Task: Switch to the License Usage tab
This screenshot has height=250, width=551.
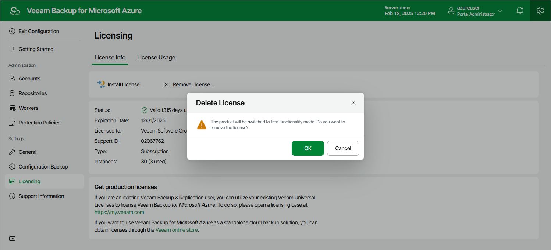Action: point(156,58)
